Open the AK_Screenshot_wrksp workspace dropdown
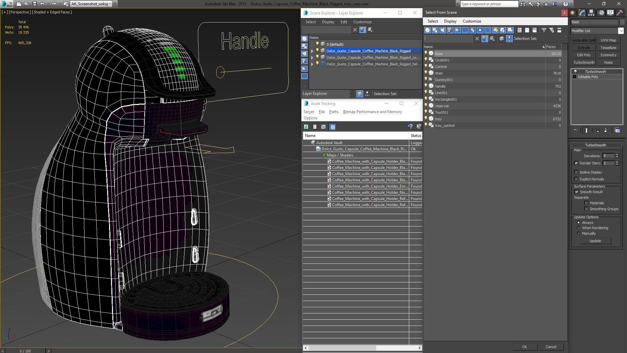The image size is (627, 353). (x=110, y=4)
